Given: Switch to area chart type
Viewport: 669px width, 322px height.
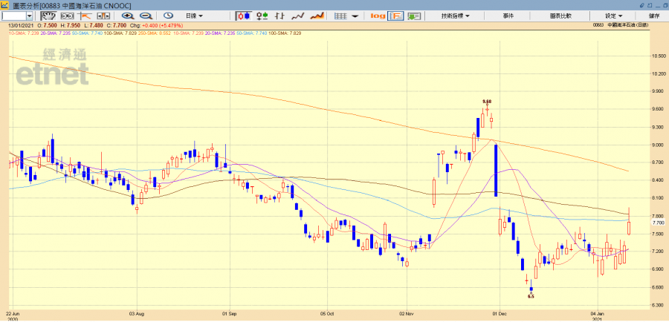Looking at the screenshot, I should 317,16.
